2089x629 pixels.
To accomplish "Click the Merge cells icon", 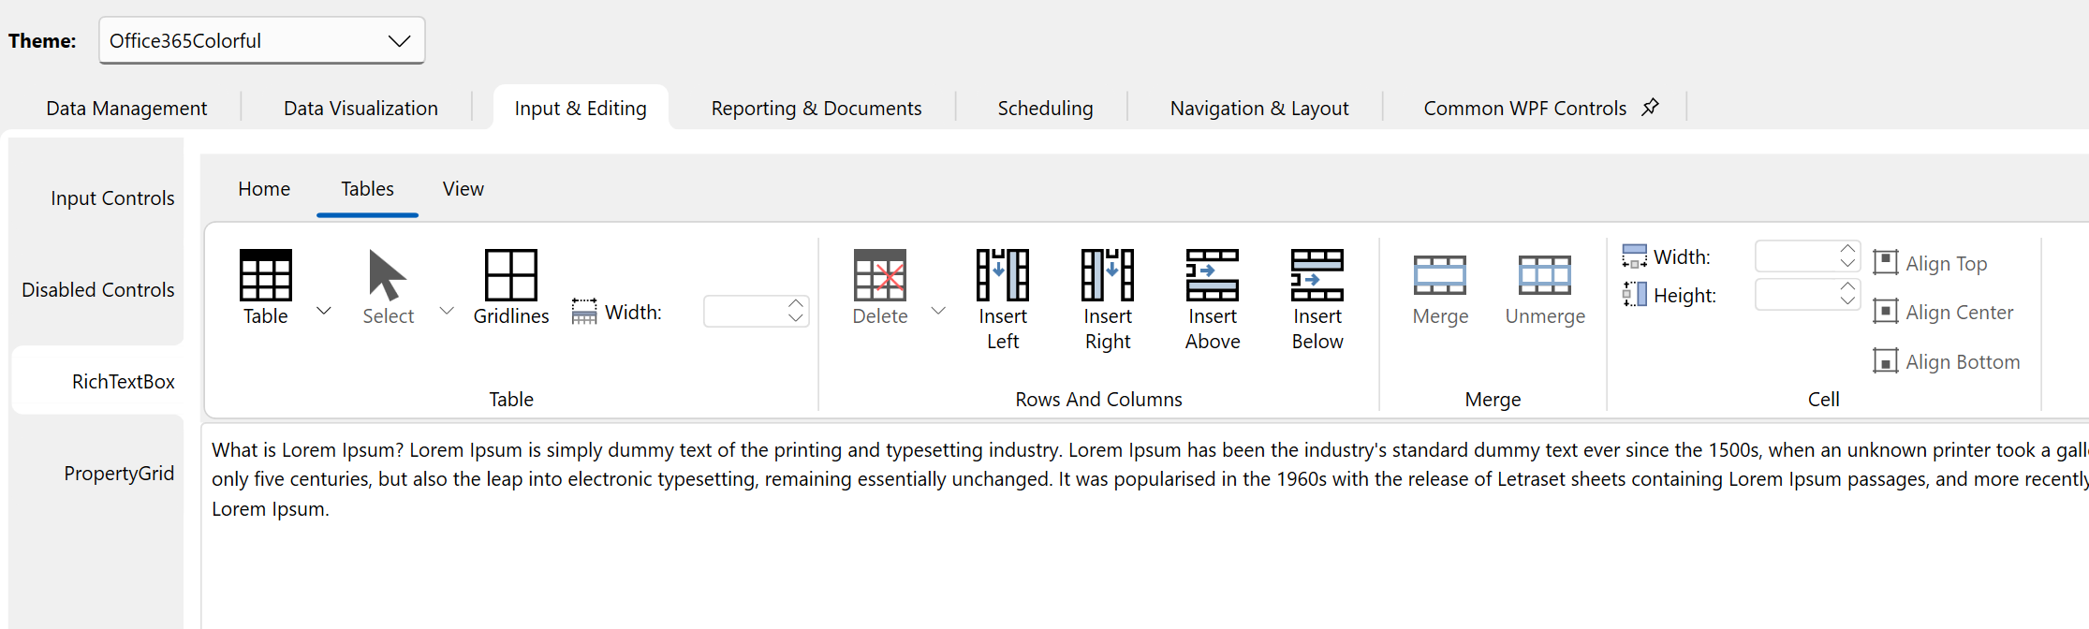I will tap(1439, 275).
